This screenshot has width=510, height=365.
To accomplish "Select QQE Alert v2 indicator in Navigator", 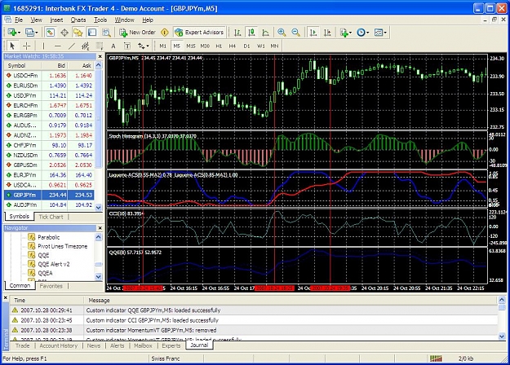I will coord(54,264).
